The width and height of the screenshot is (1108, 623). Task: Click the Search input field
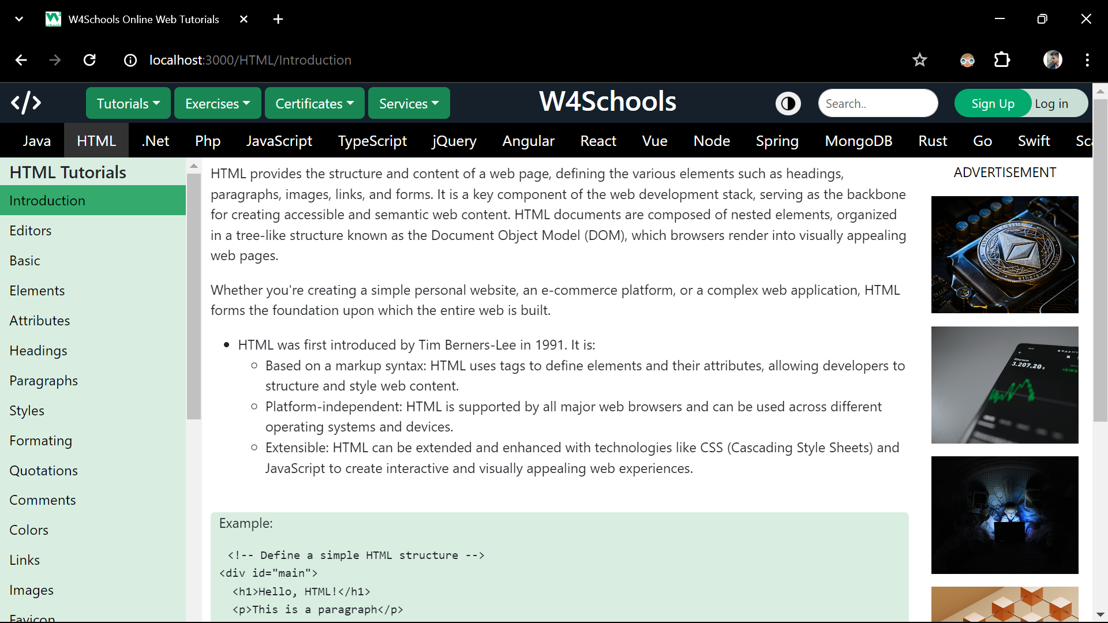coord(878,104)
